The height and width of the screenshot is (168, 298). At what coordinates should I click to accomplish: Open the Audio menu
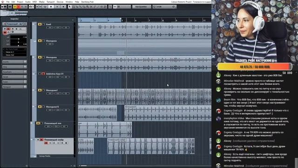[28, 2]
